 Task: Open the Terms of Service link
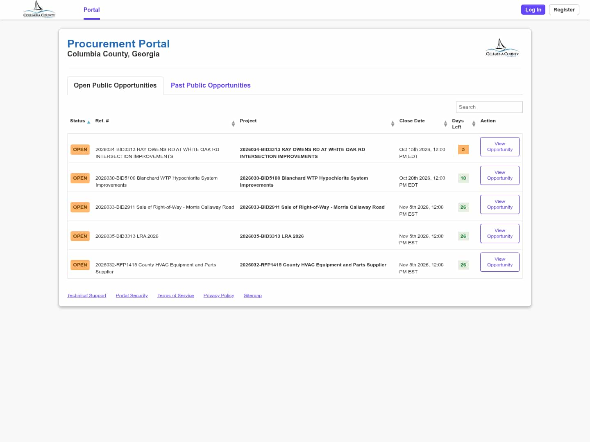(x=176, y=295)
